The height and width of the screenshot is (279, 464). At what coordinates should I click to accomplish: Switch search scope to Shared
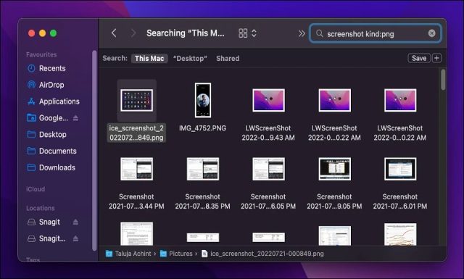point(228,59)
